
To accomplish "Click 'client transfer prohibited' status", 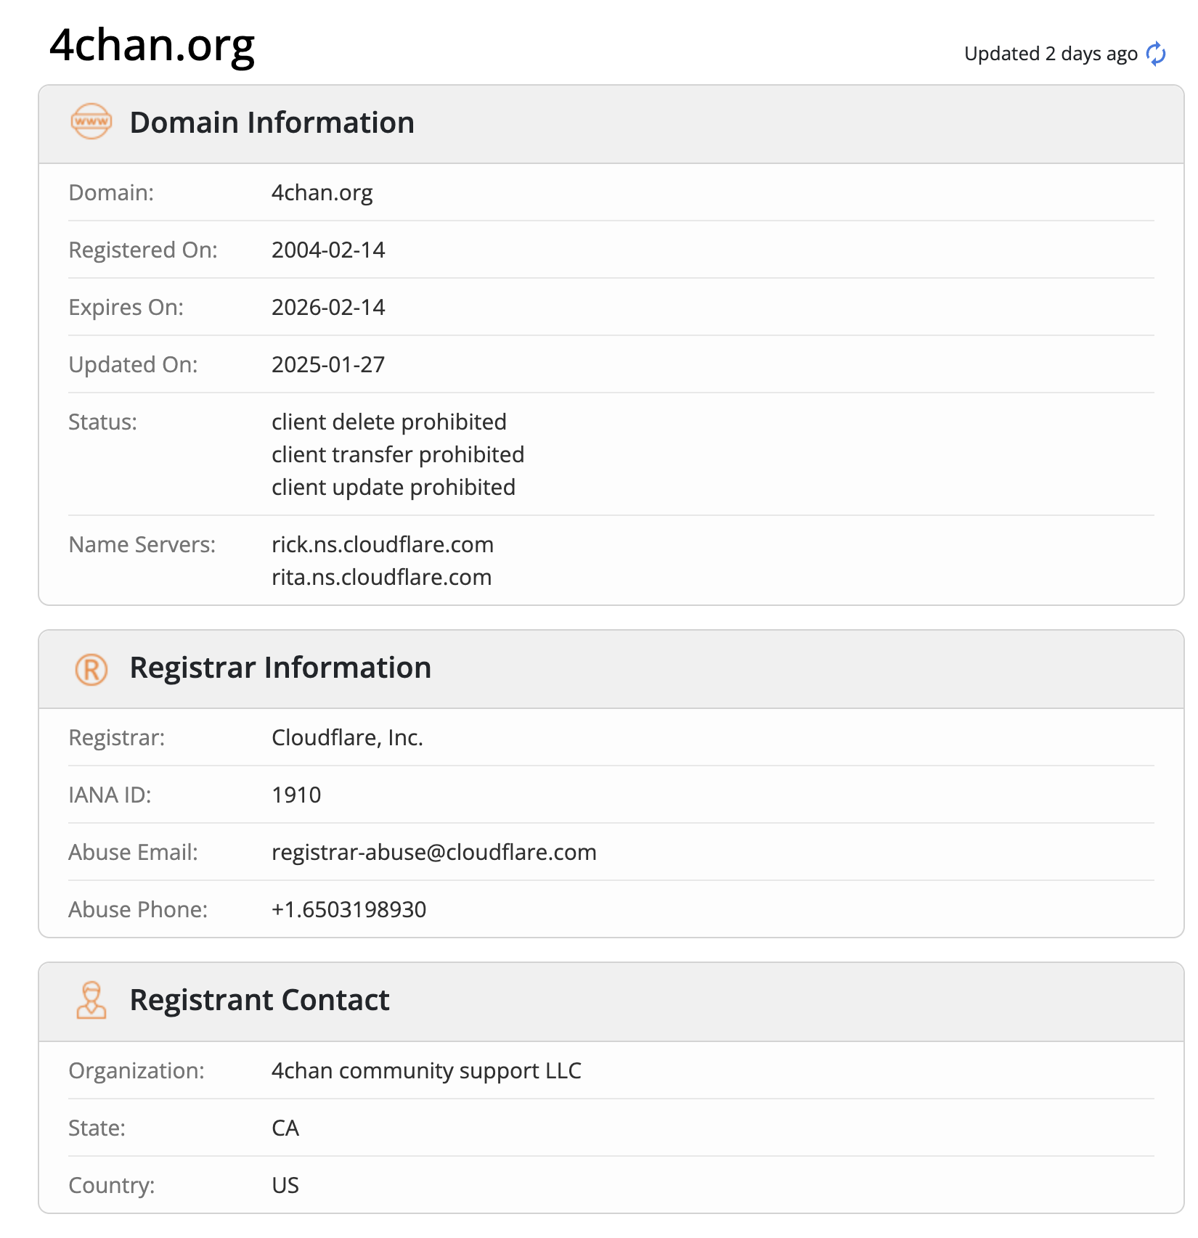I will 398,454.
